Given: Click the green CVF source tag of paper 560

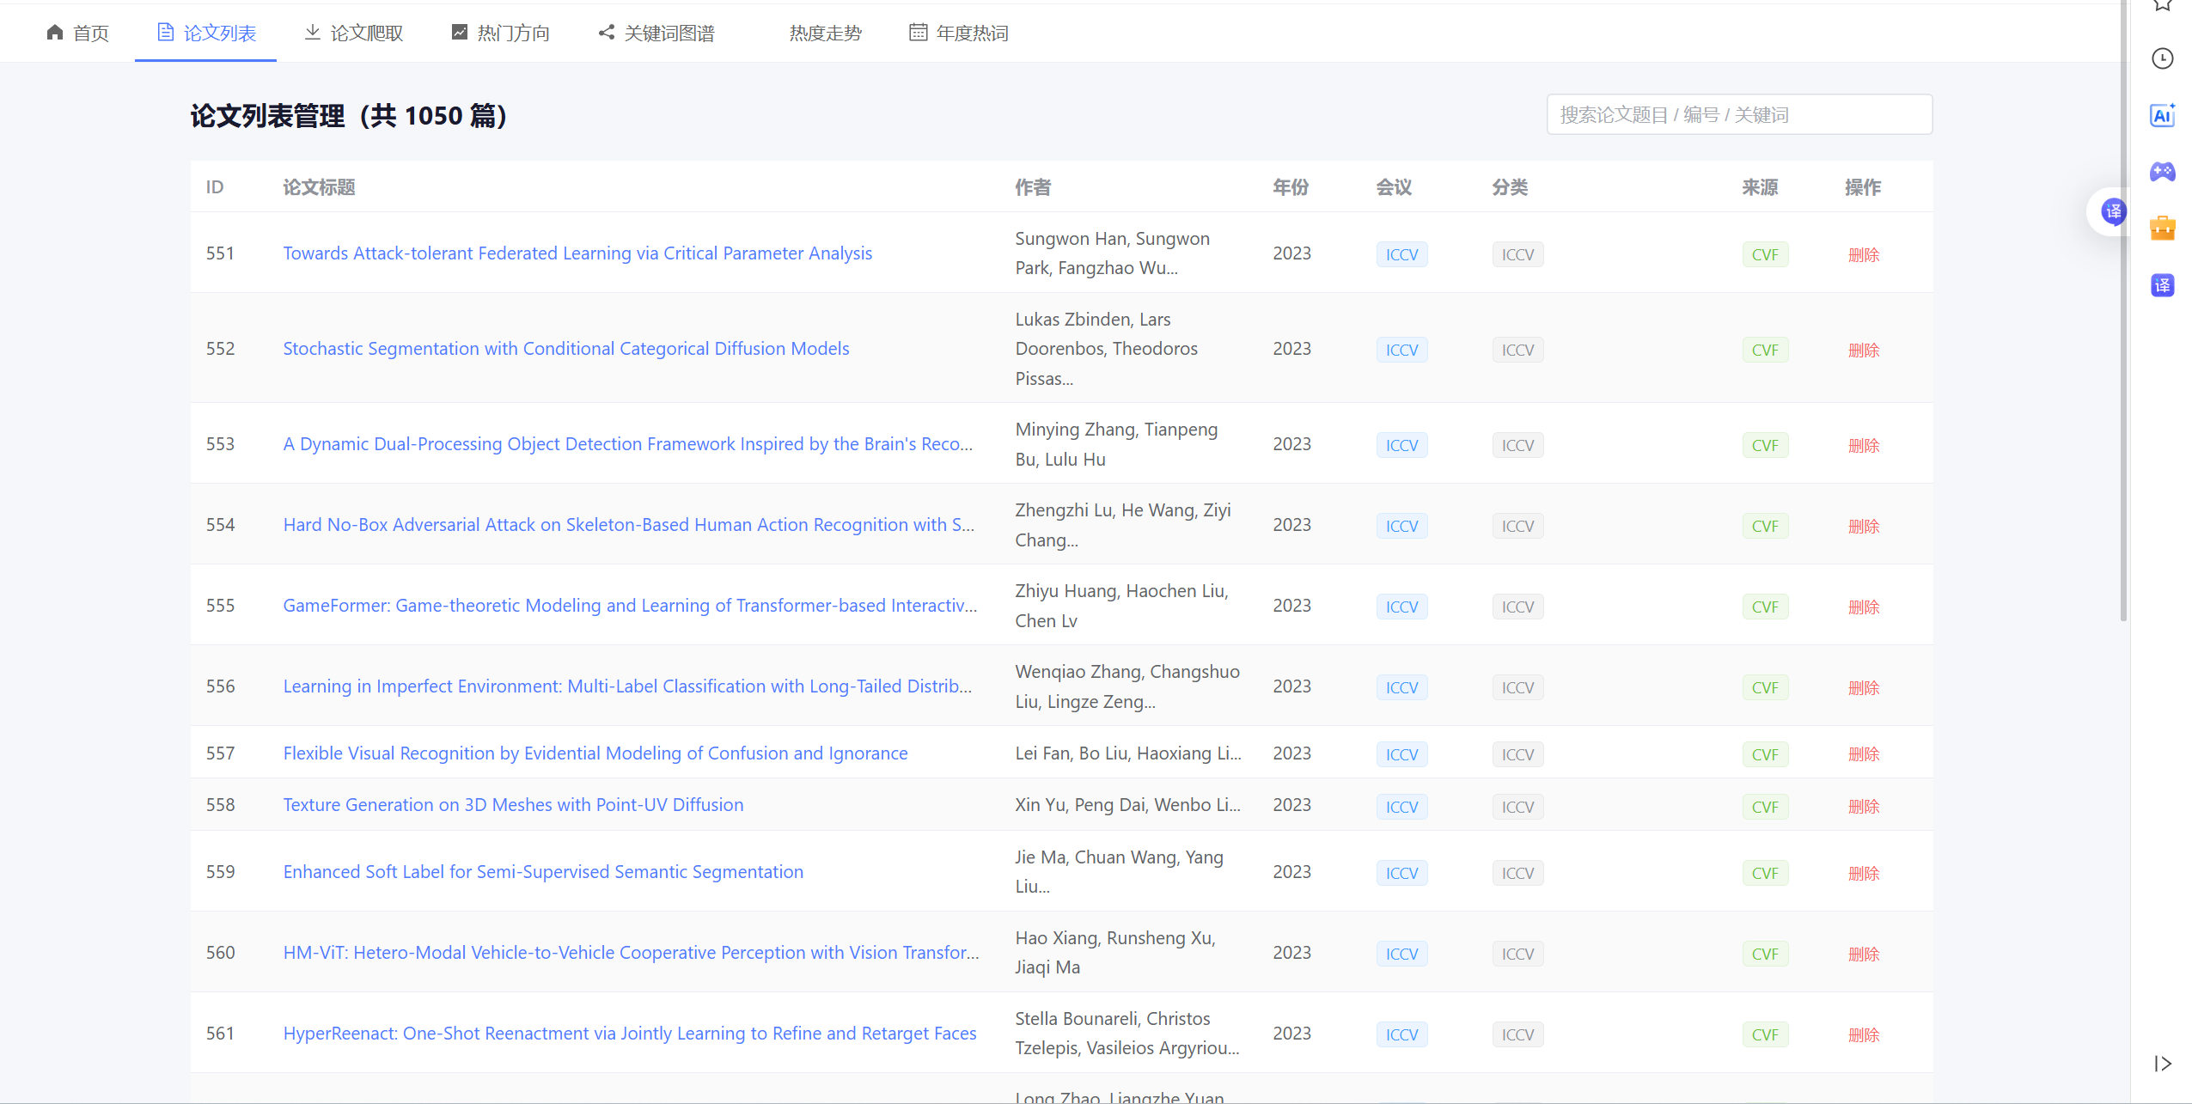Looking at the screenshot, I should [x=1765, y=955].
